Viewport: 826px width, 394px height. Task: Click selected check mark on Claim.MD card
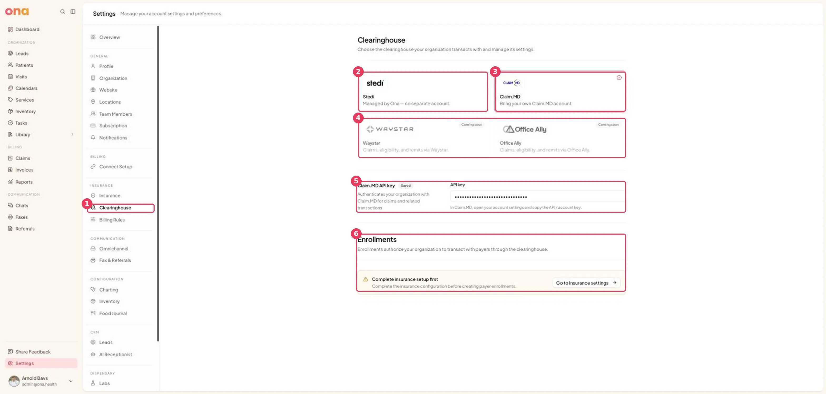(x=619, y=78)
